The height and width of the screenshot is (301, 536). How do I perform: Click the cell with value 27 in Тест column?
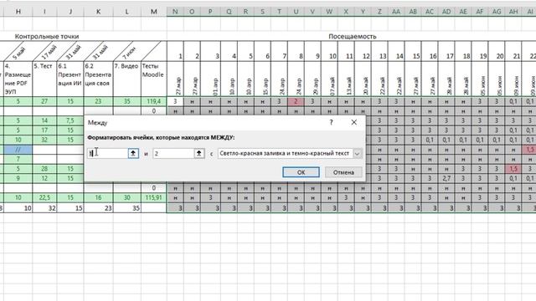click(44, 101)
